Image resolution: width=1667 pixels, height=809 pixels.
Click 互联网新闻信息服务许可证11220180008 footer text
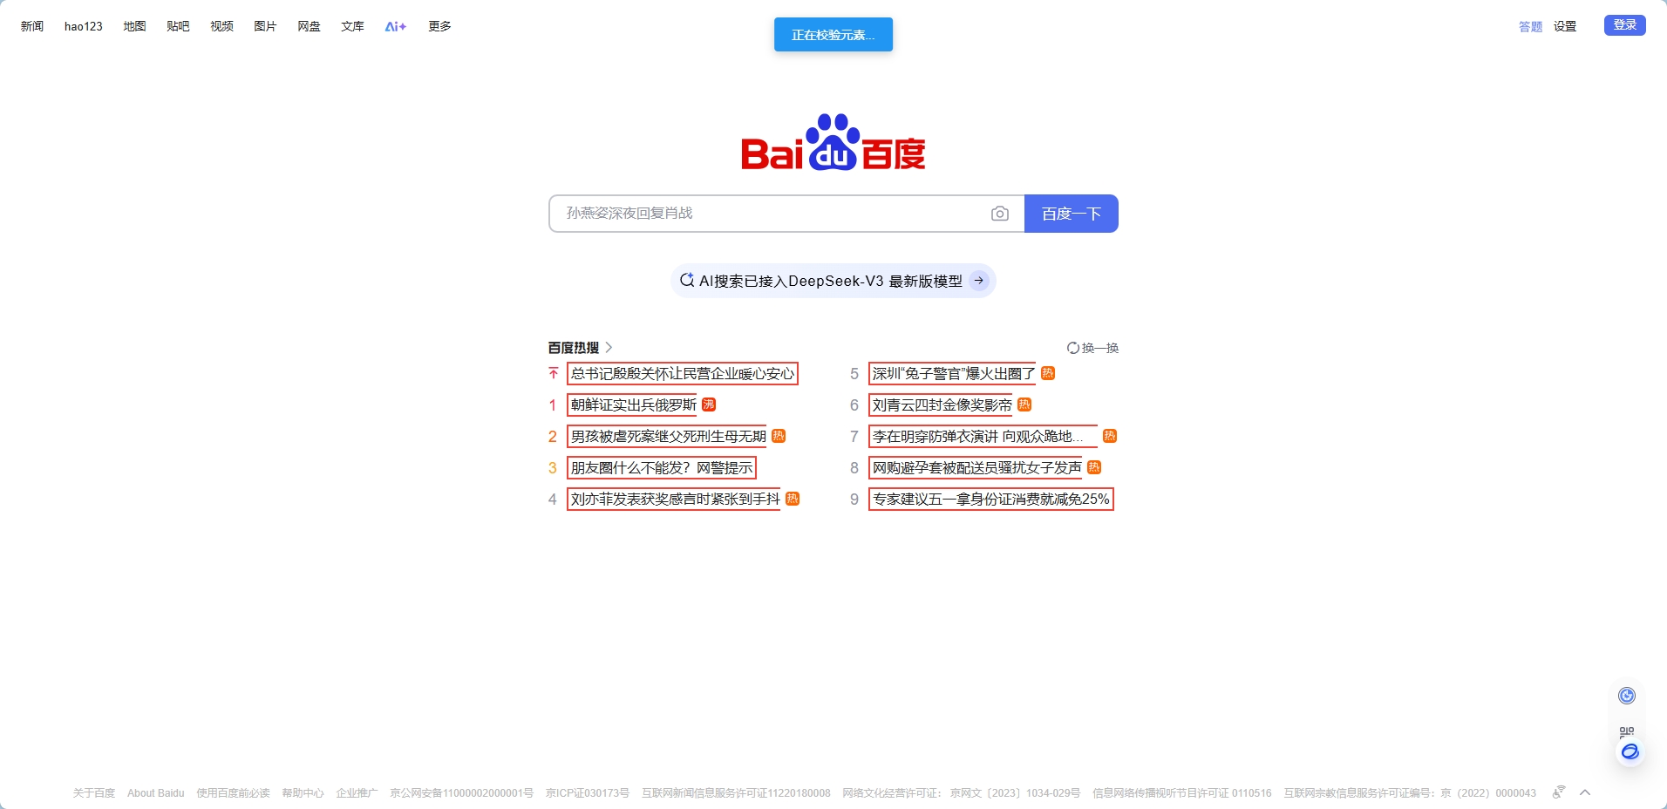[736, 793]
